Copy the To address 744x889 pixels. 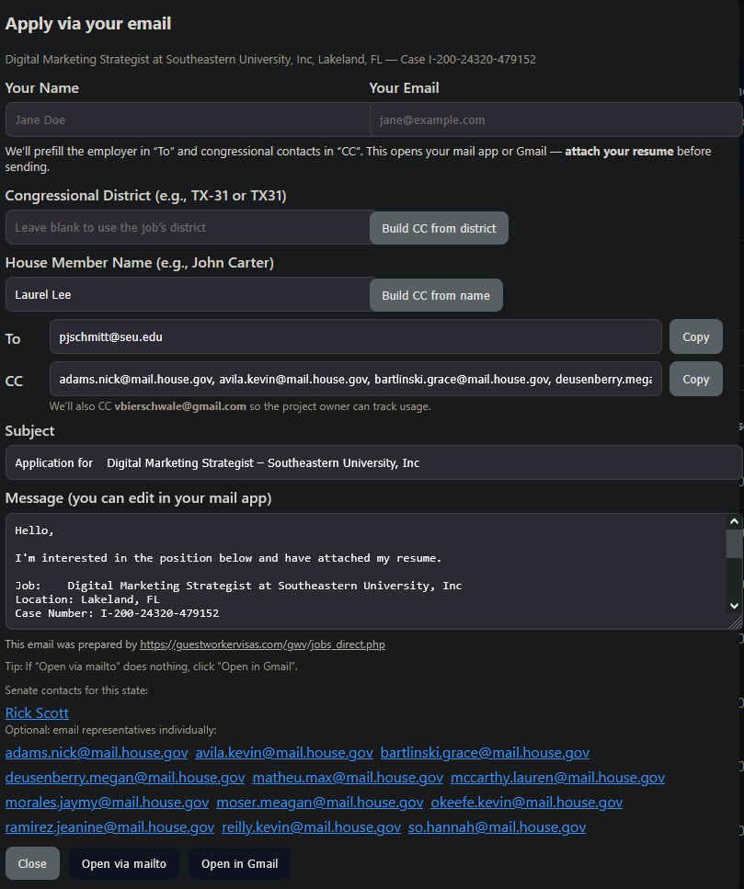696,336
